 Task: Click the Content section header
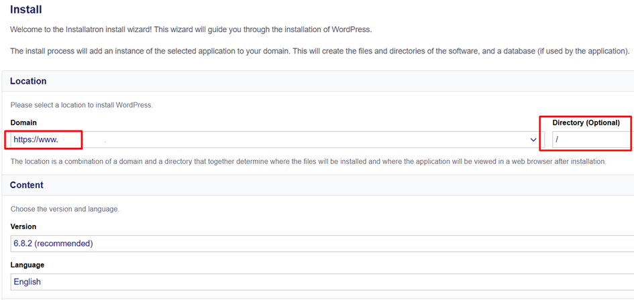(x=27, y=185)
